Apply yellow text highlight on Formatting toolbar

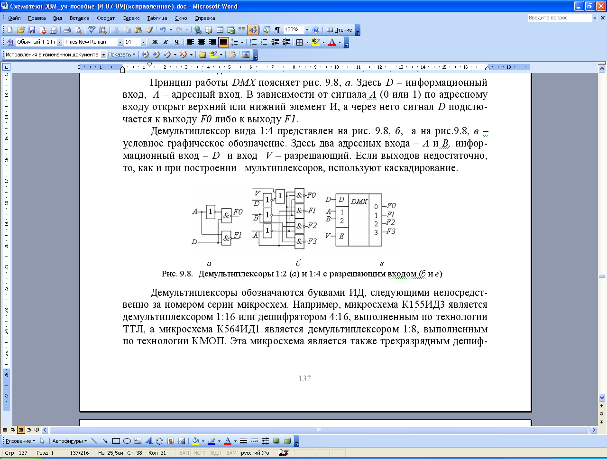[x=316, y=42]
